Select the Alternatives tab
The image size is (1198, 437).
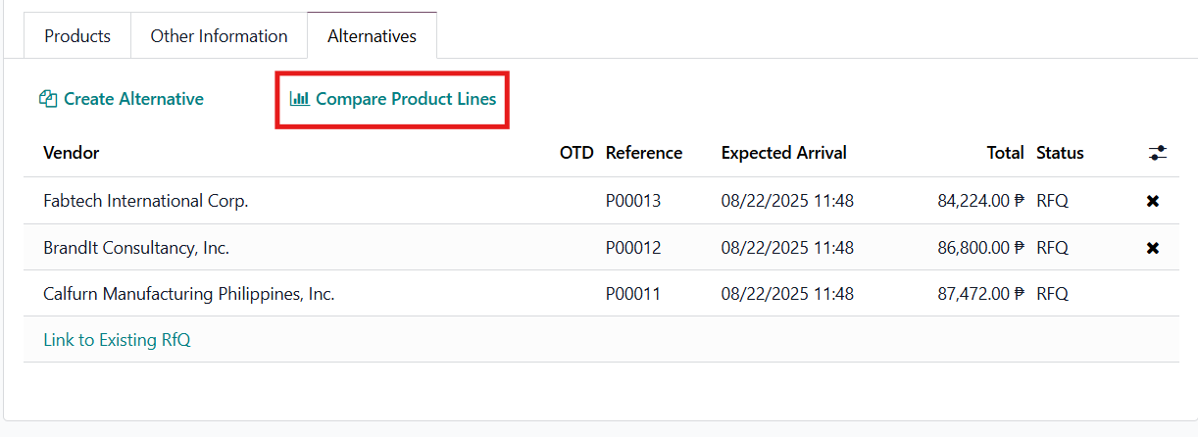coord(372,36)
